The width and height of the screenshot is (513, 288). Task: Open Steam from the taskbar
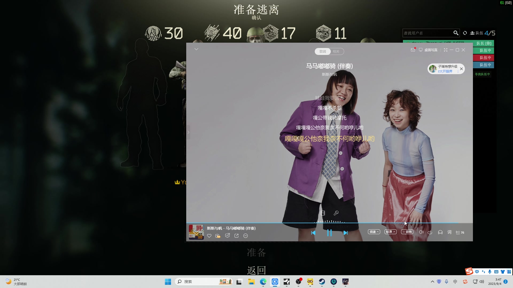tap(322, 282)
